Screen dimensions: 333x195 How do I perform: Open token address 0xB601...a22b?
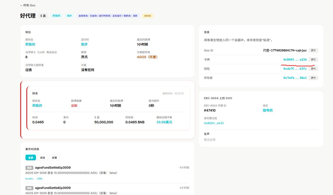[295, 59]
